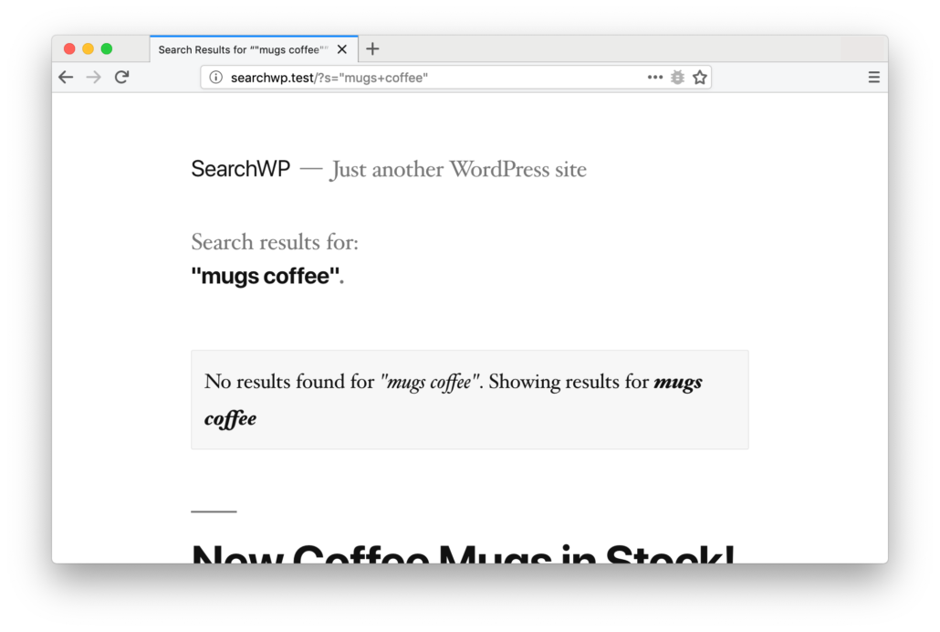This screenshot has width=940, height=632.
Task: Open a new tab with the plus icon
Action: (371, 48)
